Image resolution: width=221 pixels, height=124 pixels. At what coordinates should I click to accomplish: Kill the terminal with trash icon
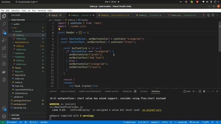[204, 91]
